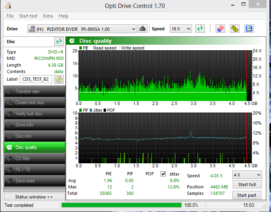Toggle the Jitter checkbox
271x212 pixels.
click(163, 174)
